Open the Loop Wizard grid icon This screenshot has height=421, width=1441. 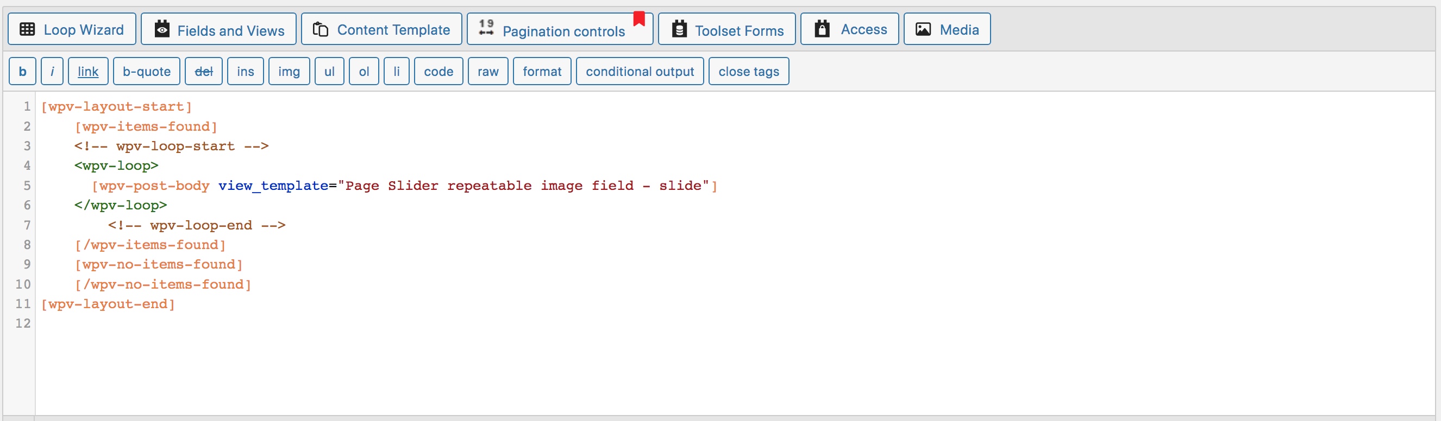tap(27, 29)
